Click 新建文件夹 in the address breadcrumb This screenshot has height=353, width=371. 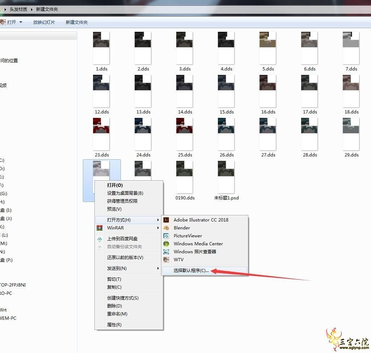click(x=47, y=9)
